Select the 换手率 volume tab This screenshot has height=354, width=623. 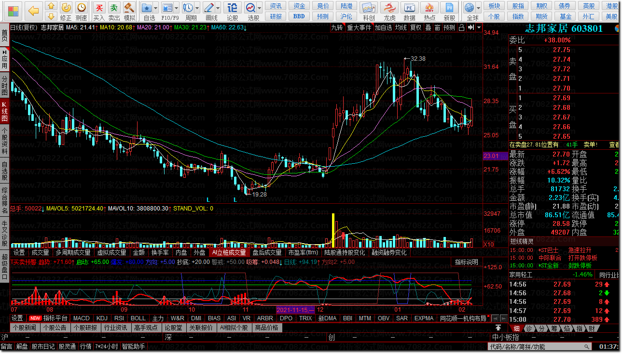[160, 252]
